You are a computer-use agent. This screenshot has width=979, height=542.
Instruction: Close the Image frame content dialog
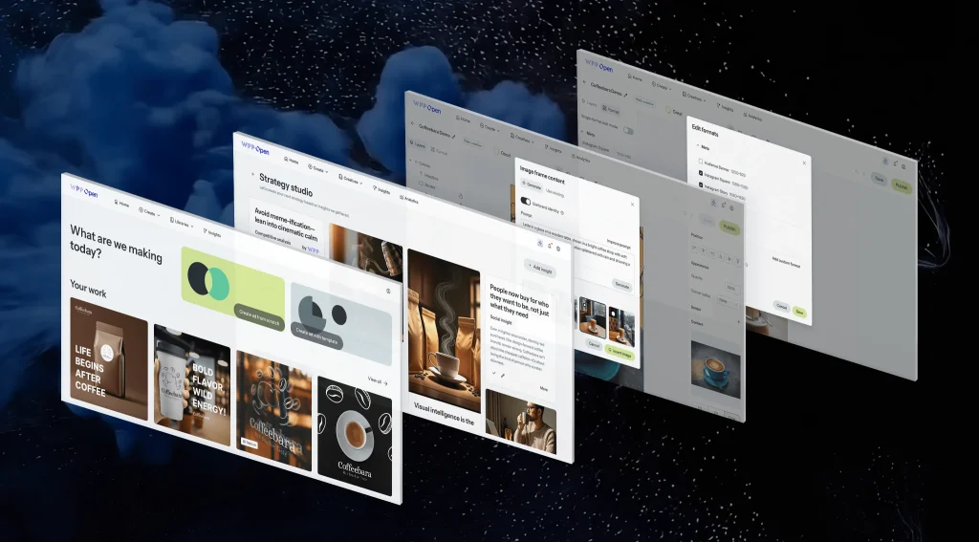pyautogui.click(x=631, y=204)
